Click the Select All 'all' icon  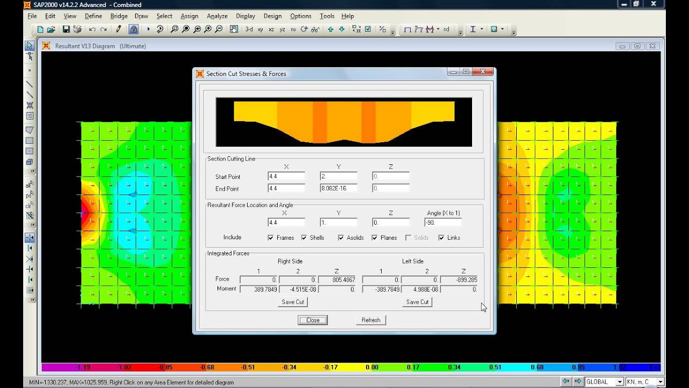coord(30,185)
